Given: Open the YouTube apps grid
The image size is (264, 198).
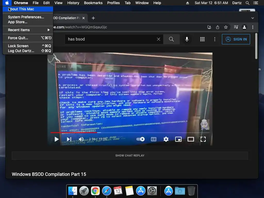Looking at the screenshot, I should tap(202, 39).
